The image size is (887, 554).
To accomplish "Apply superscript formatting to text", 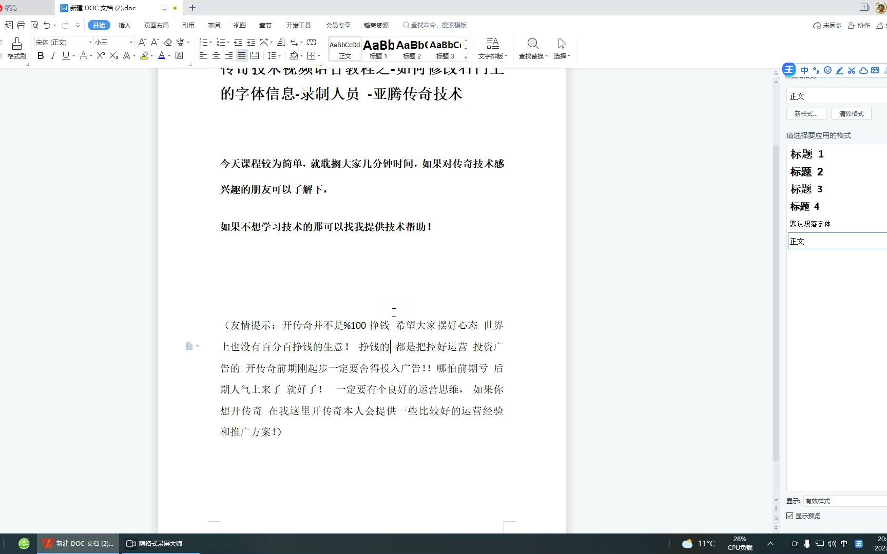I will click(100, 55).
